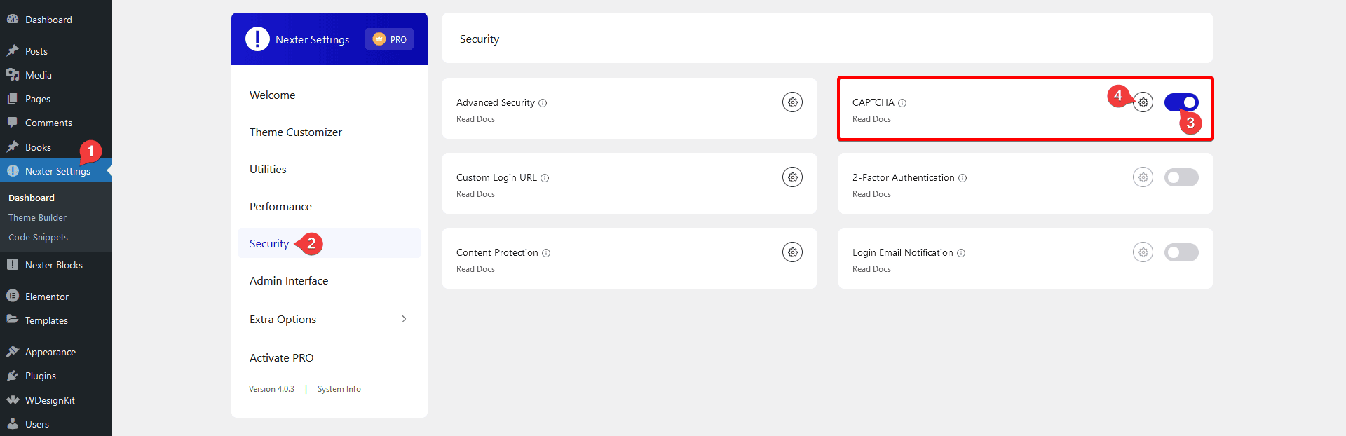Click info icon beside 2-Factor Authentication

point(963,178)
